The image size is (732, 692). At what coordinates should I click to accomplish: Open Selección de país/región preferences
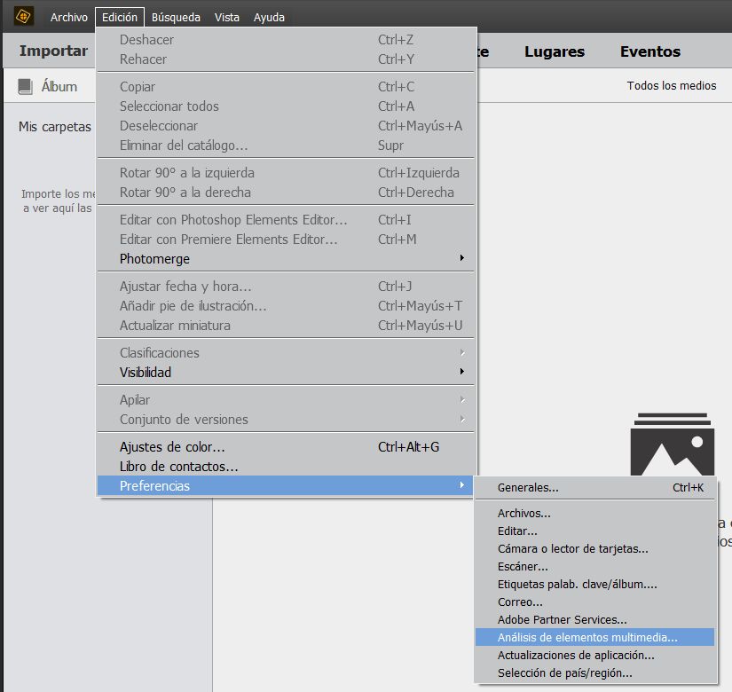[x=595, y=672]
